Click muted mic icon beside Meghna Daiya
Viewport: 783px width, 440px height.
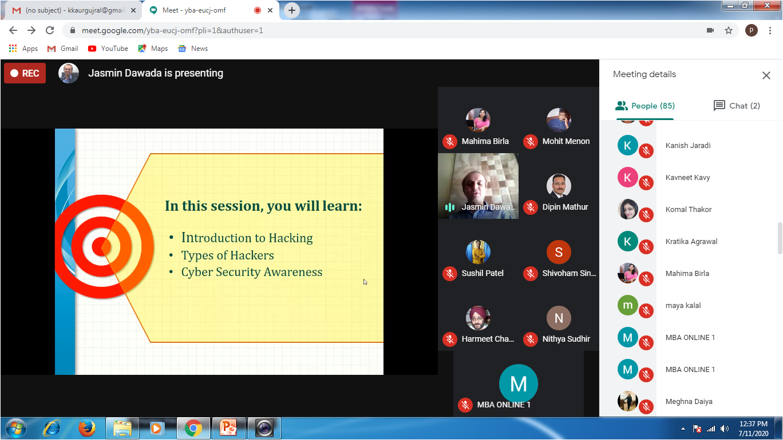(x=646, y=406)
